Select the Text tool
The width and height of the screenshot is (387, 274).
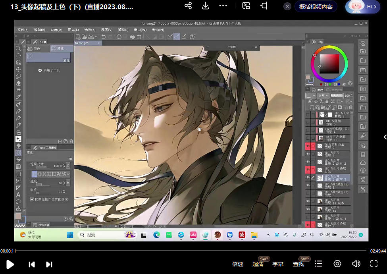18,195
